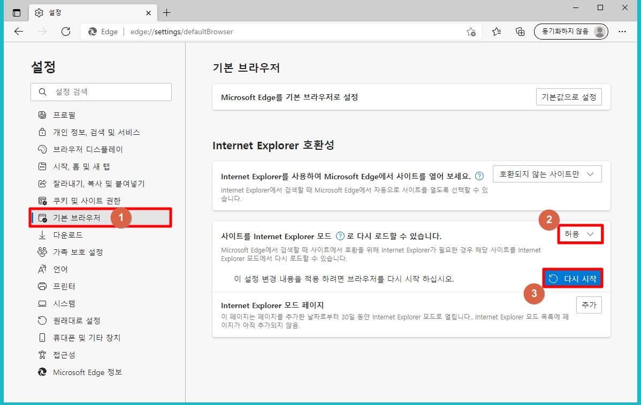Add this page to favorites star-plus icon
The image size is (641, 405).
[x=471, y=32]
